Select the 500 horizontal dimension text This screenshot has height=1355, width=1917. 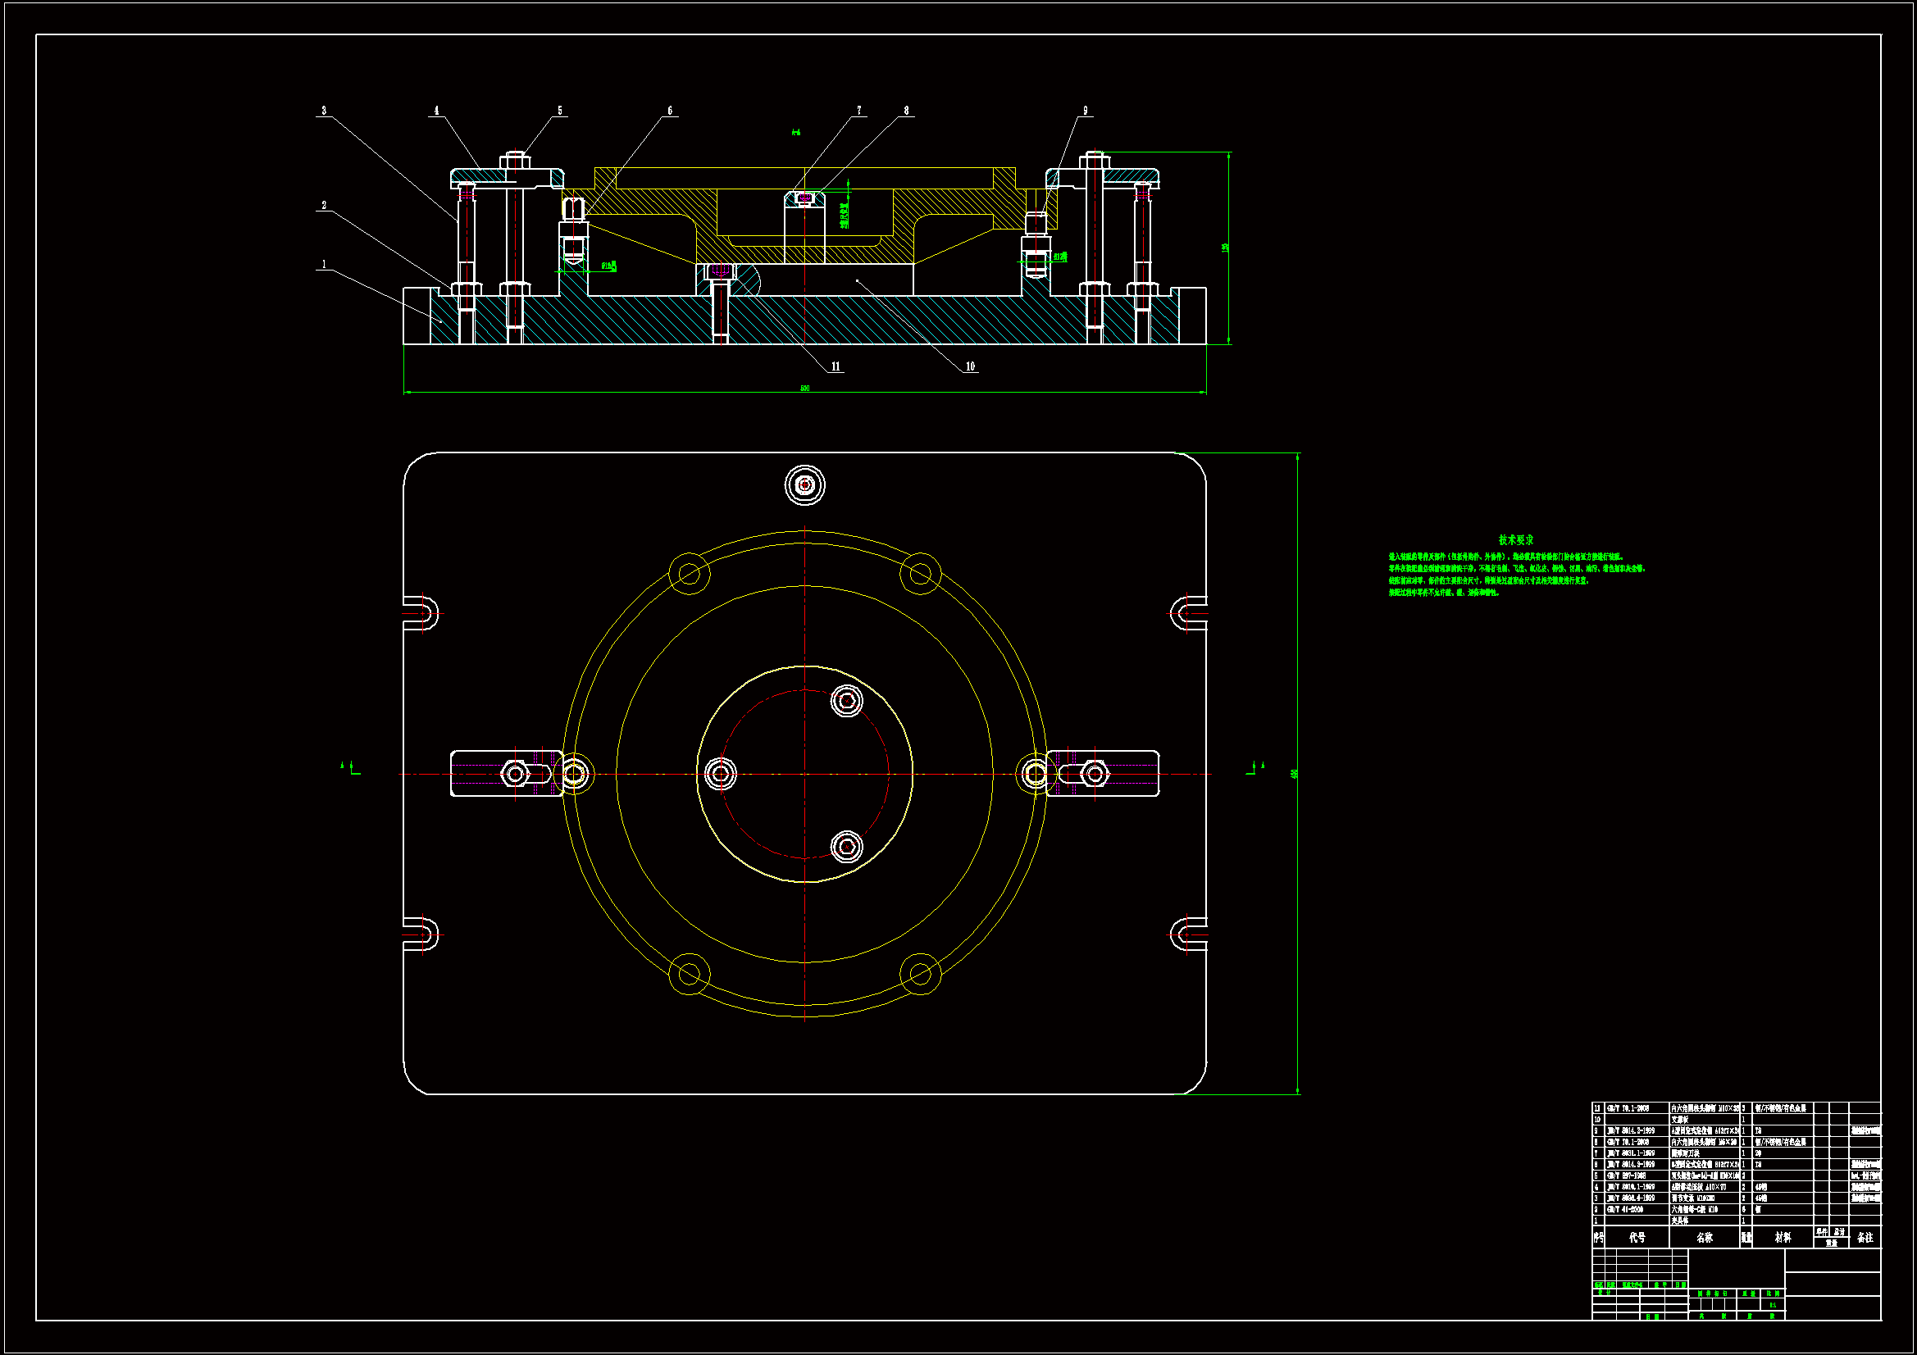(x=805, y=389)
